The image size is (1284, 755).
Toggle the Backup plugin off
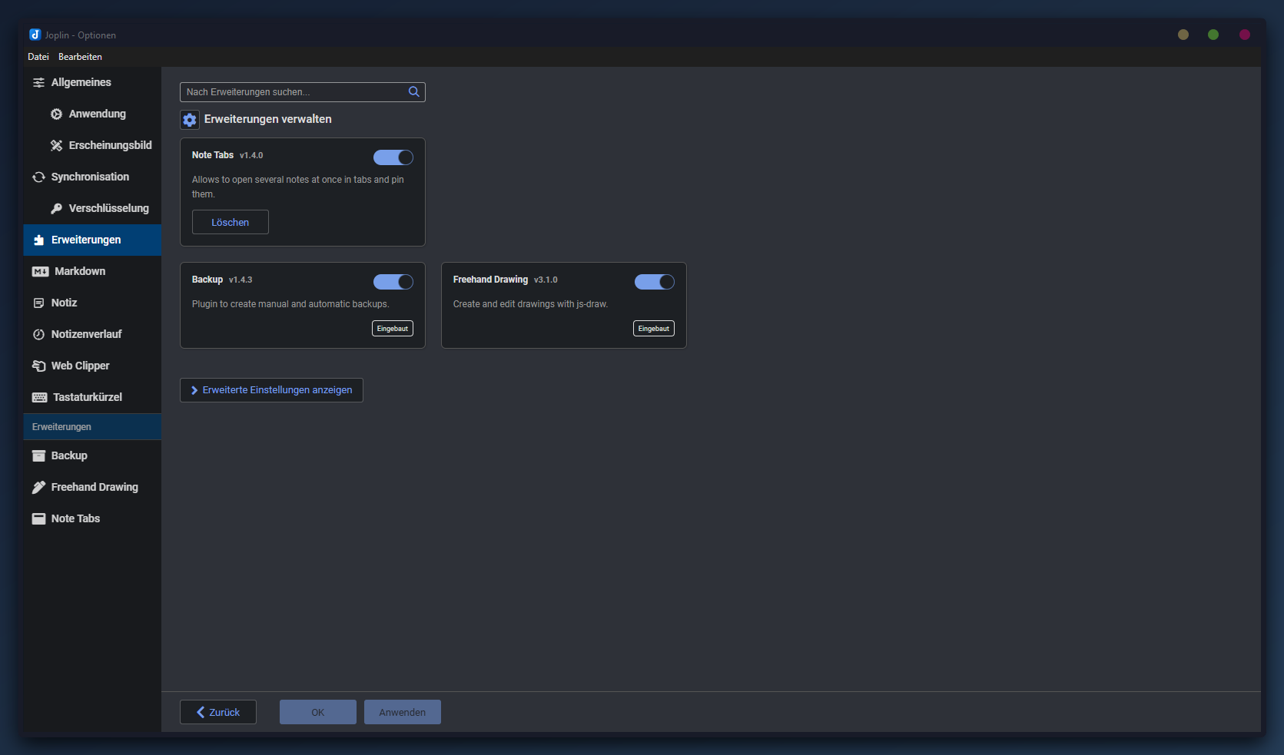(x=393, y=281)
